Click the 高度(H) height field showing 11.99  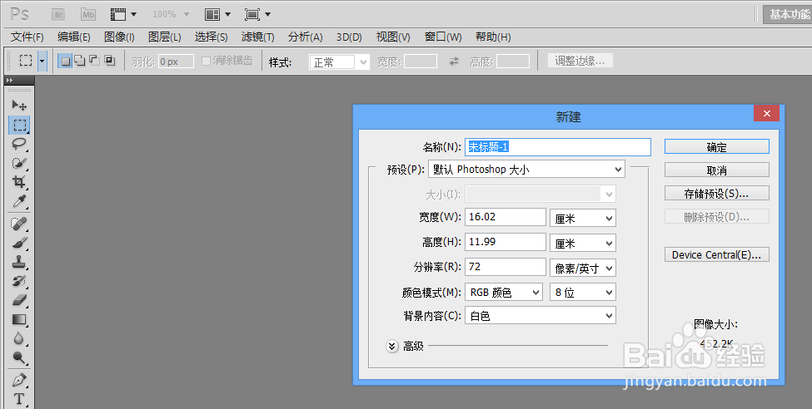506,242
